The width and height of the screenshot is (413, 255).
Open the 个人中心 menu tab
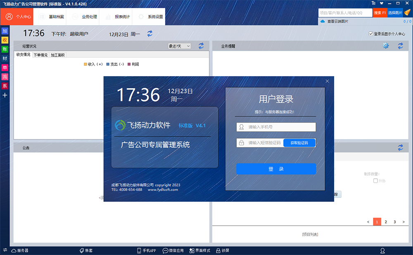17,17
